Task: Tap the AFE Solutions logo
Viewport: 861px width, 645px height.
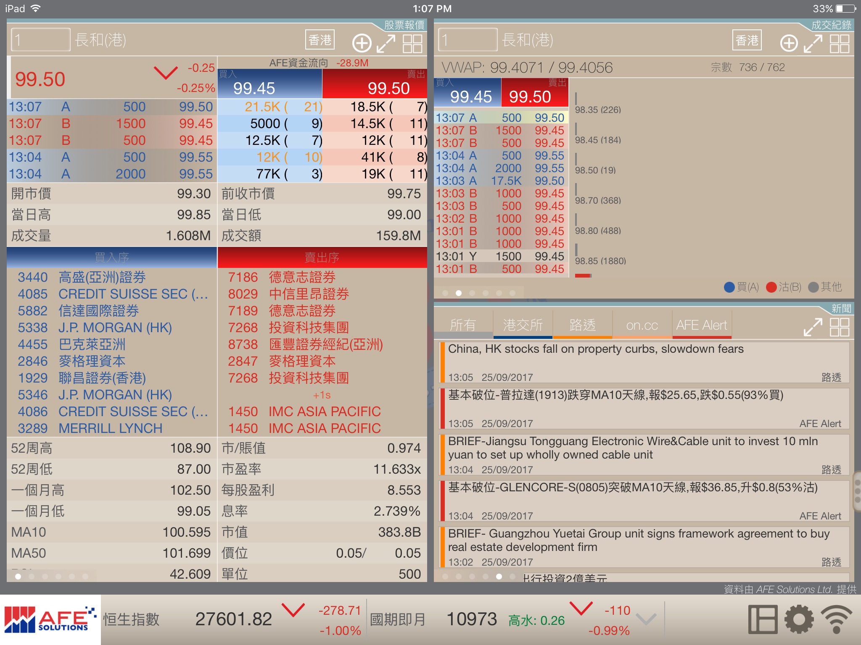Action: [x=50, y=620]
